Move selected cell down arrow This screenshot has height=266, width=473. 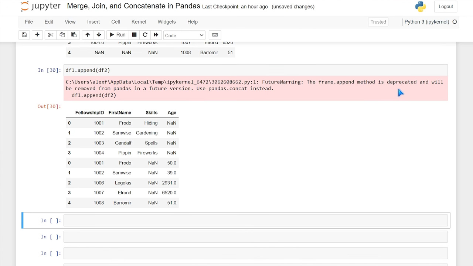pos(99,35)
